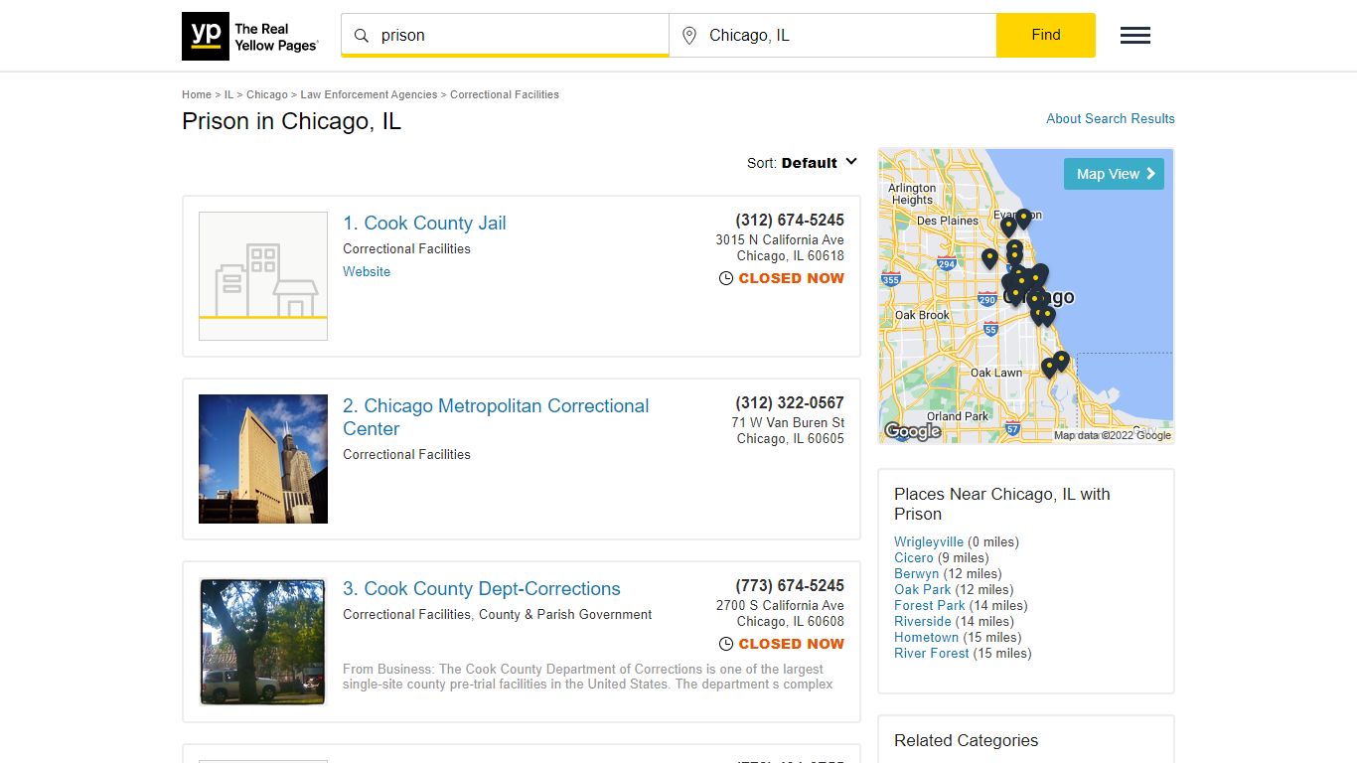Click the address 3015 N California Ave
This screenshot has width=1357, height=763.
[780, 239]
